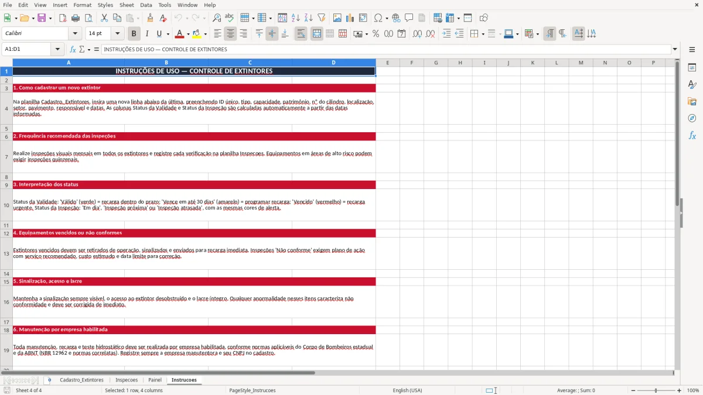703x395 pixels.
Task: Open the Sheet menu
Action: (127, 5)
